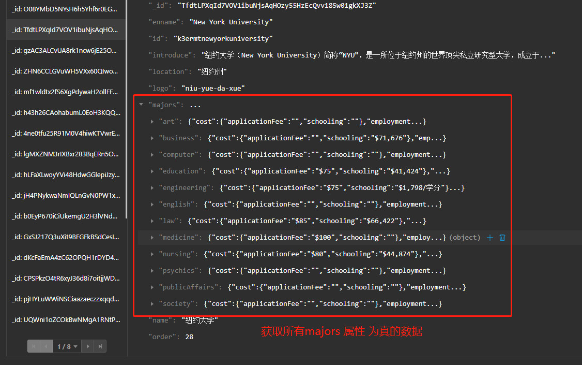Select record _id: h43h26CAohabumL0EoH3KQQ...

pos(66,113)
